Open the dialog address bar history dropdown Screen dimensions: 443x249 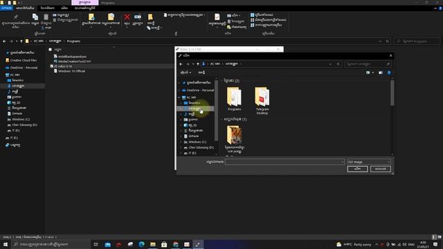pyautogui.click(x=330, y=64)
